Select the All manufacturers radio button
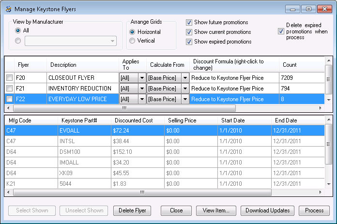 tap(18, 30)
